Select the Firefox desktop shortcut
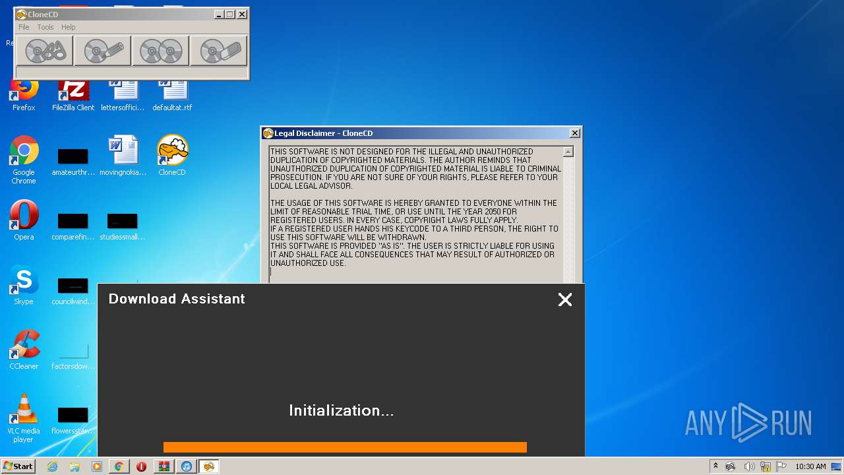This screenshot has height=475, width=844. pos(24,94)
